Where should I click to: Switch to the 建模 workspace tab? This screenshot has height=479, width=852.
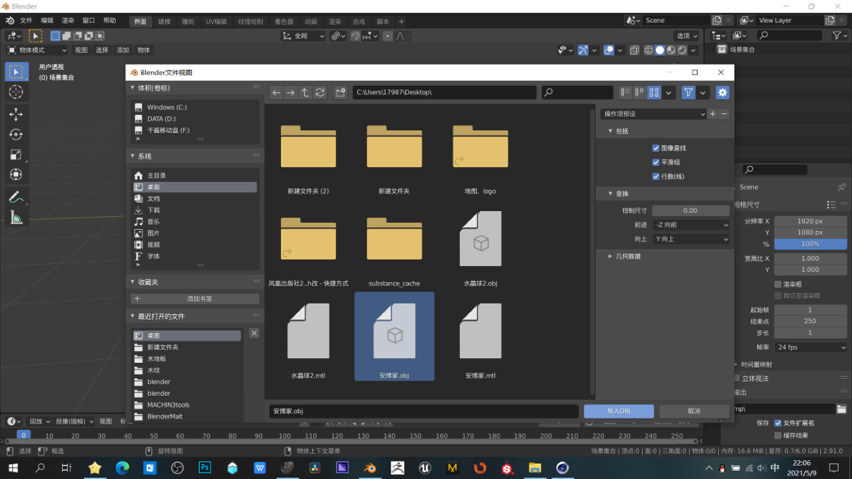[x=164, y=21]
